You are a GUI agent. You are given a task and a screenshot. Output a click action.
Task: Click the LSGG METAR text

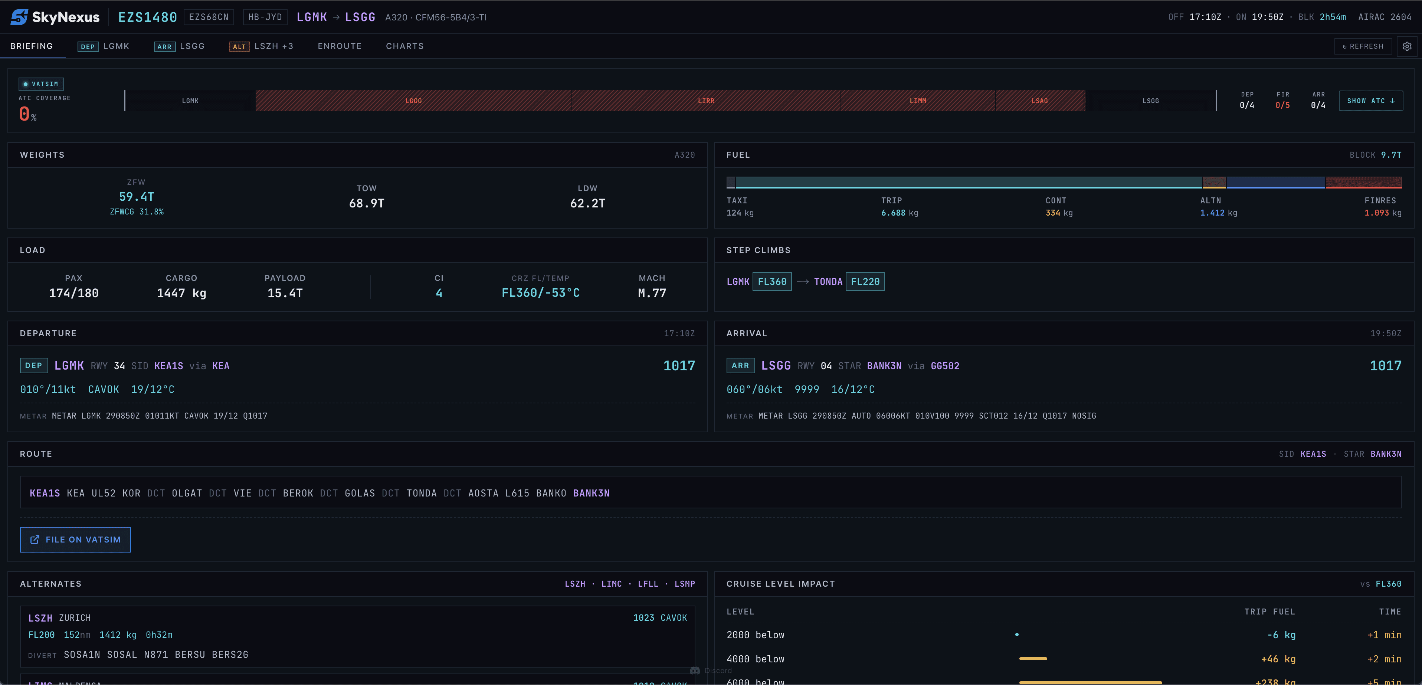click(927, 416)
